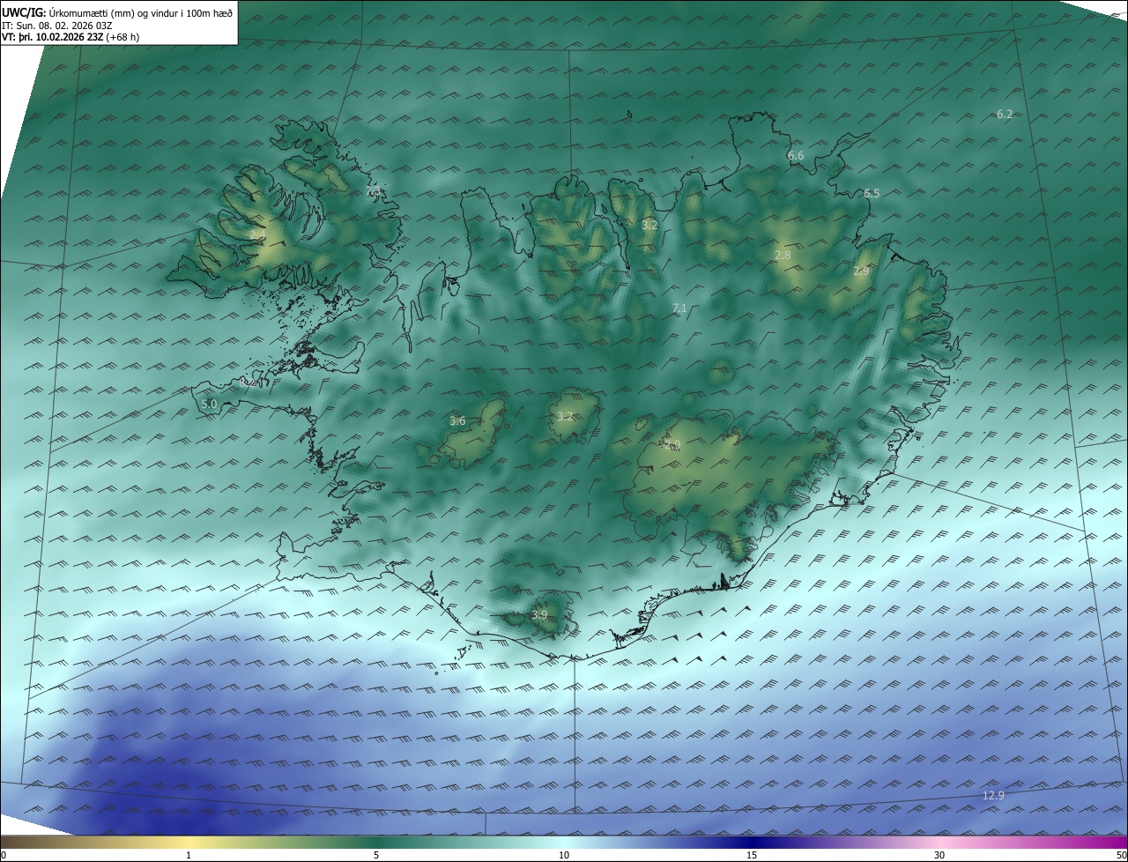This screenshot has height=862, width=1128.
Task: Pick the light pink color above tick 30
Action: (x=939, y=842)
